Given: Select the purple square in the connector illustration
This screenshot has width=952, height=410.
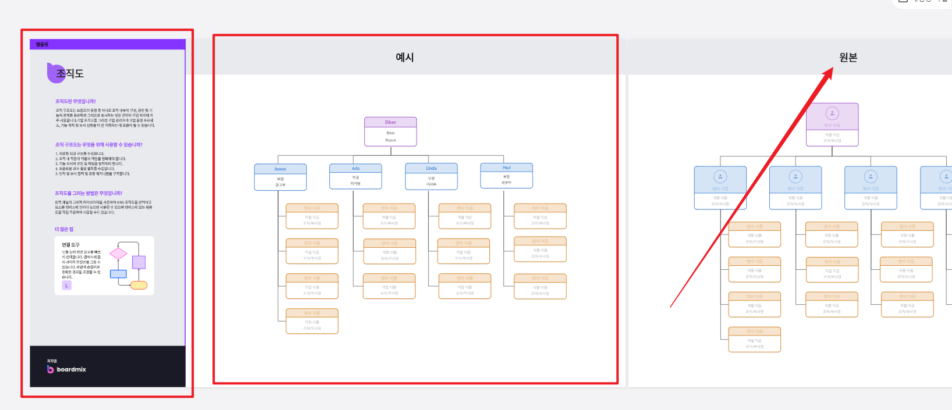Looking at the screenshot, I should (x=138, y=262).
